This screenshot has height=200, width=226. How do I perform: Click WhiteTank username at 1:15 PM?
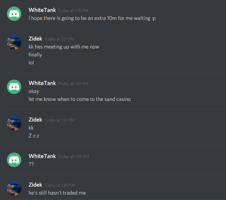point(42,10)
